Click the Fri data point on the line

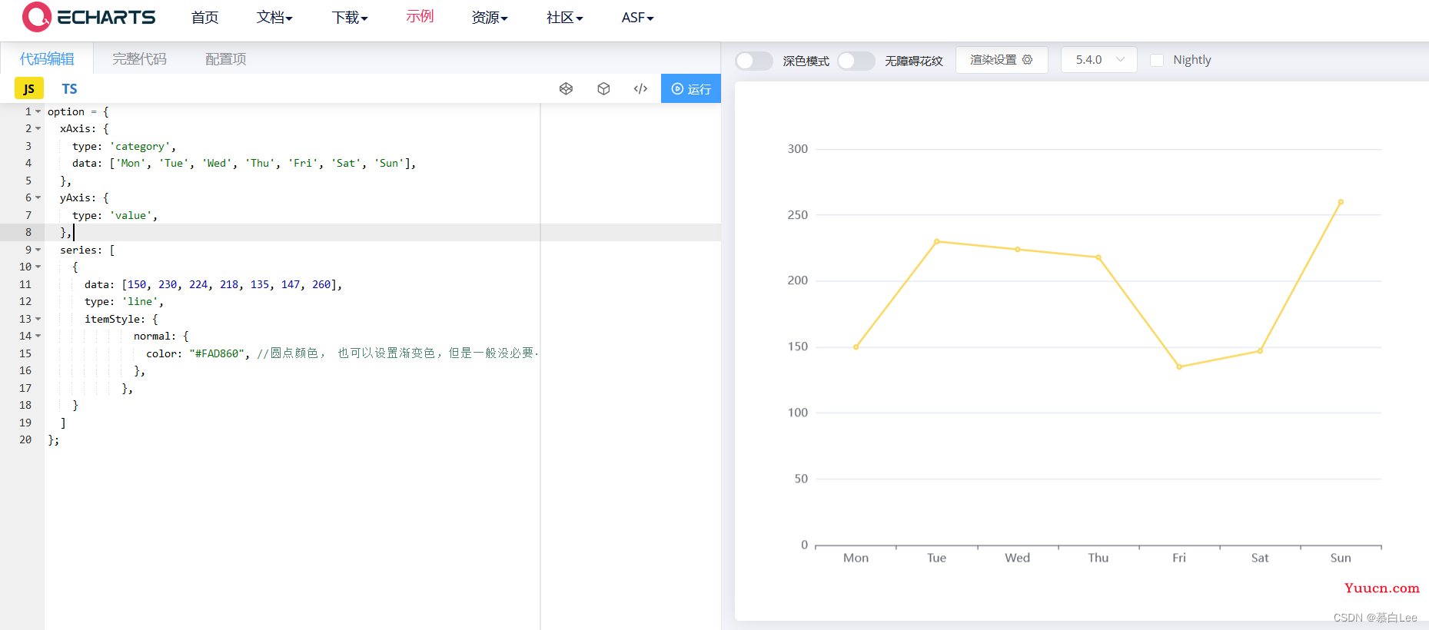(1179, 366)
